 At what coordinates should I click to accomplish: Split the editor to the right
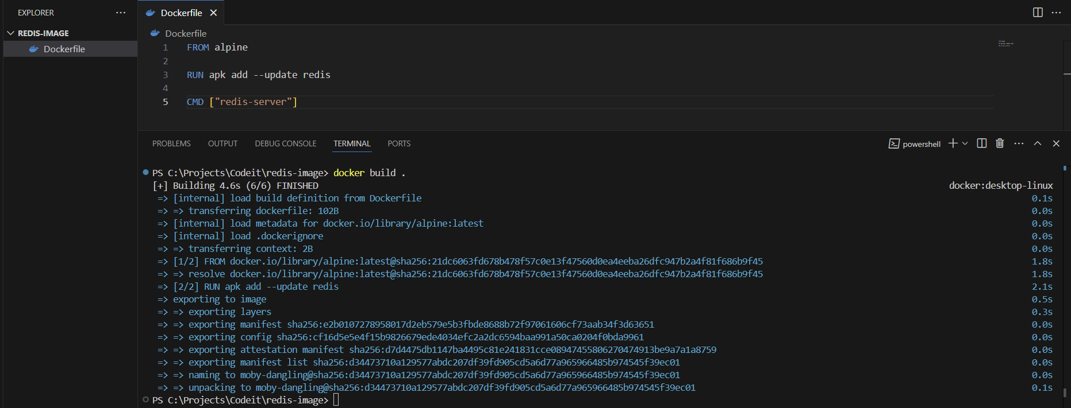point(1038,13)
